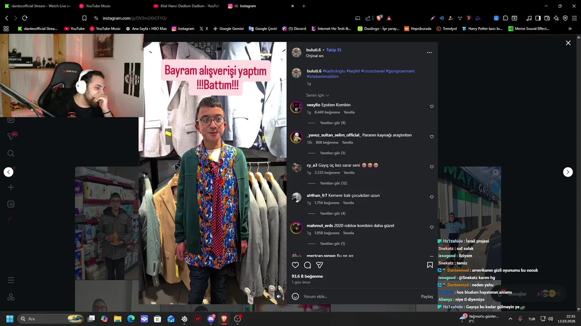Viewport: 581px width, 326px height.
Task: Go to the next post arrow
Action: coord(568,172)
